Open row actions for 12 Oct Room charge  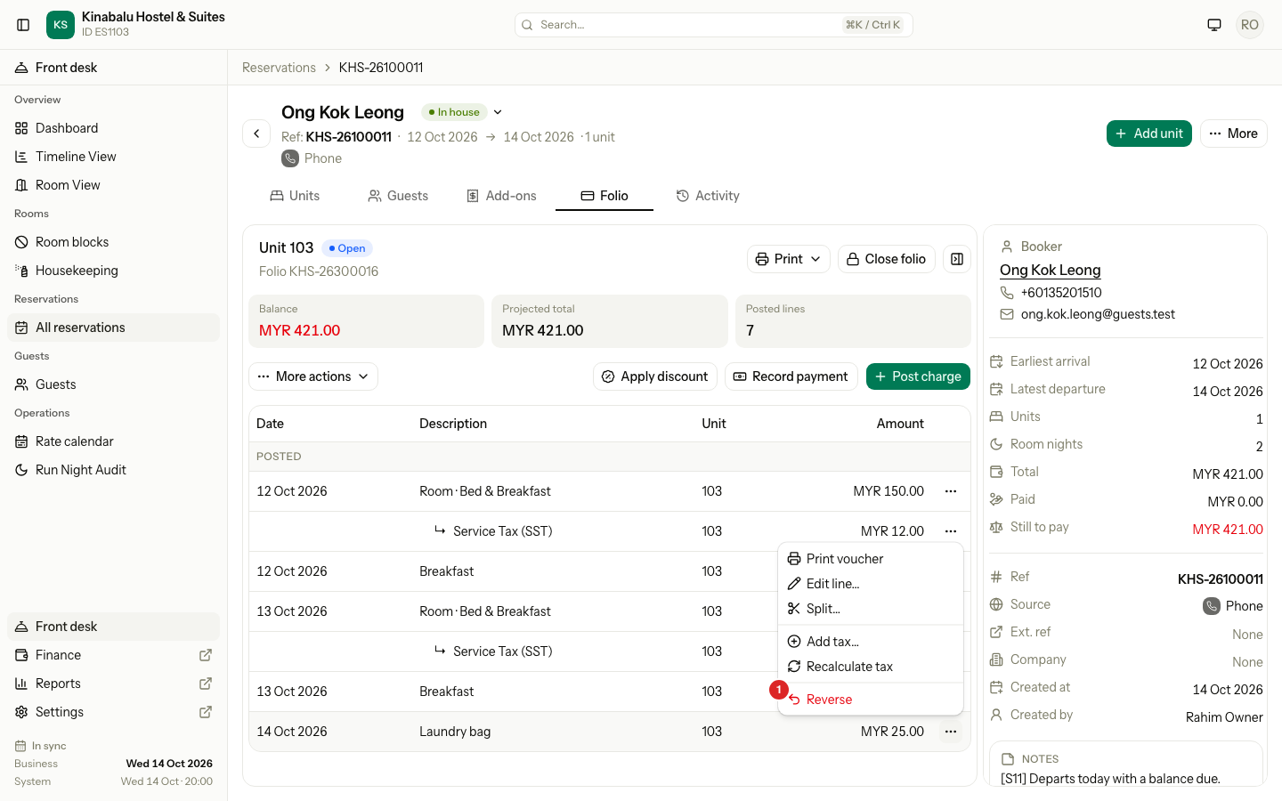click(x=951, y=491)
